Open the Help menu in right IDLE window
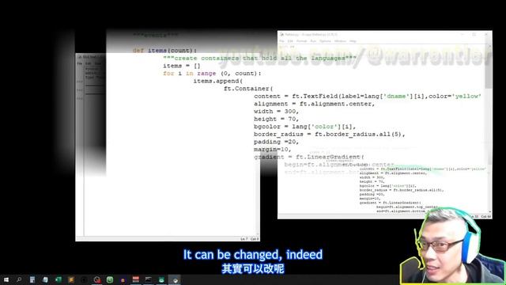The height and width of the screenshot is (285, 506). click(x=353, y=41)
